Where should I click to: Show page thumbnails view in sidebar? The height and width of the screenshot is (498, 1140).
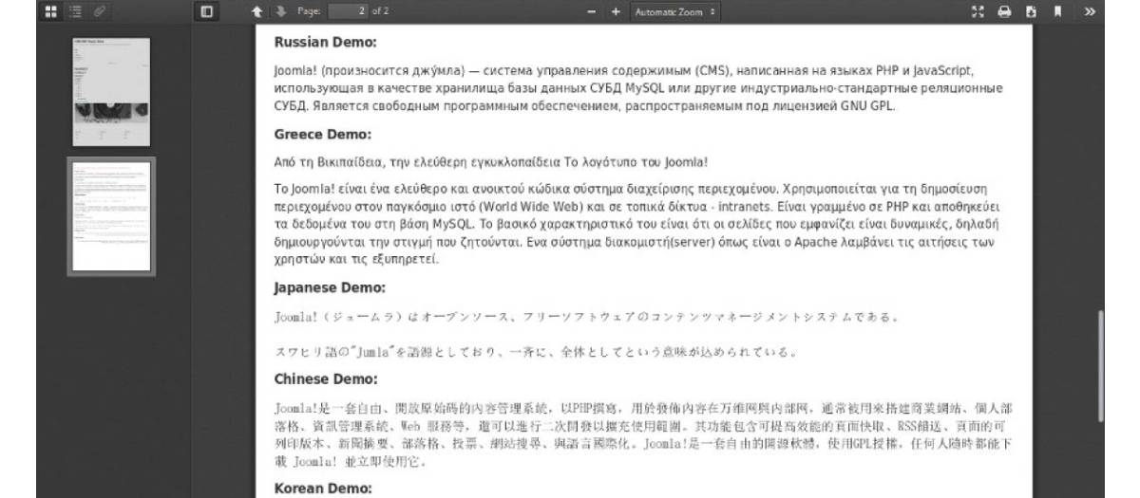(x=52, y=11)
